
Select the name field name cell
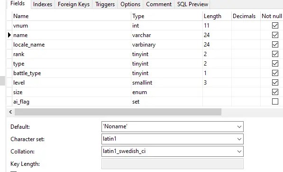[x=72, y=35]
